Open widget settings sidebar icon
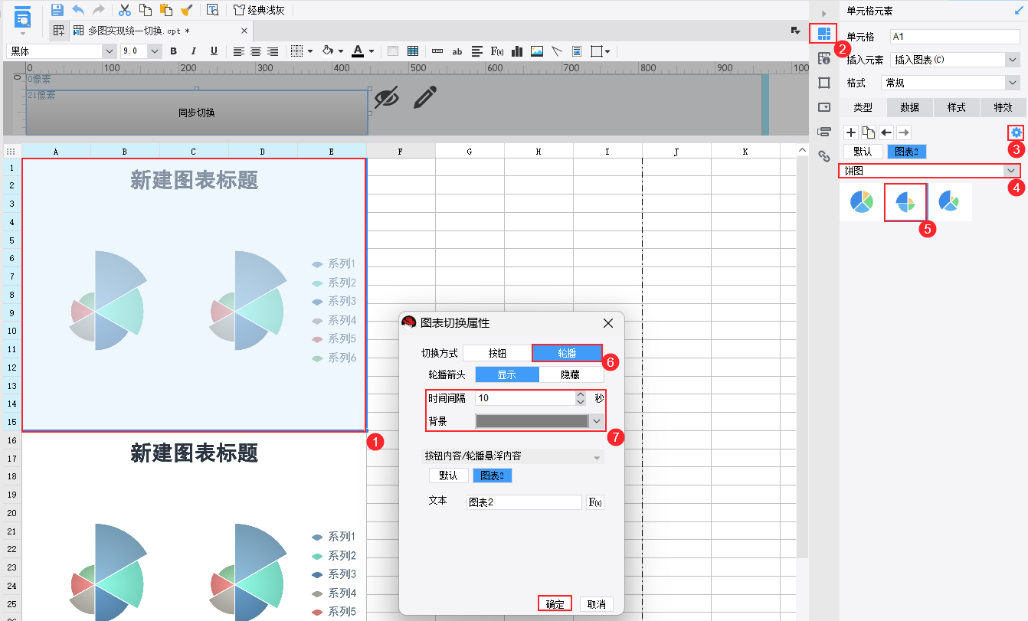 point(824,107)
